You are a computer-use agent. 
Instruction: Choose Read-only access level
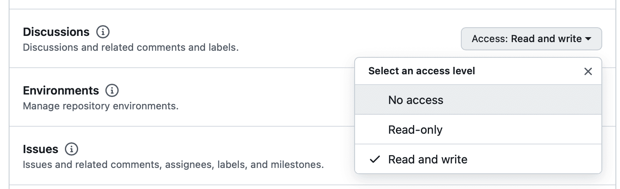click(415, 130)
